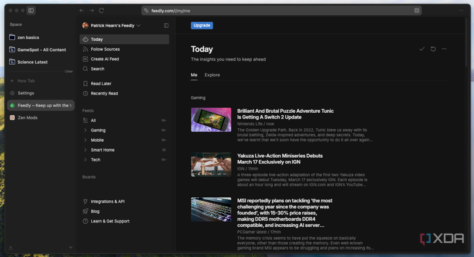
Task: Open the Tunic Switch 2 Update article title
Action: (x=285, y=114)
